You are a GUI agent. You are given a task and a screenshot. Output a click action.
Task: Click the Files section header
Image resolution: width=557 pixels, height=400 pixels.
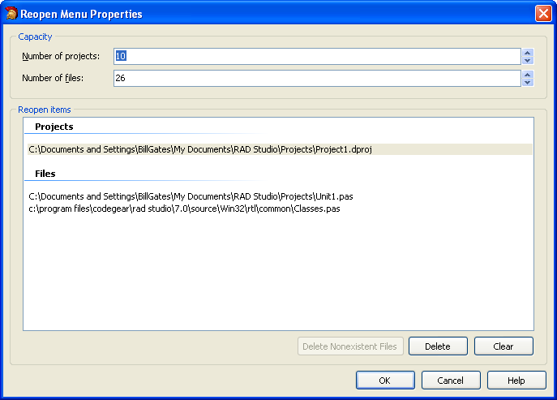pos(45,174)
